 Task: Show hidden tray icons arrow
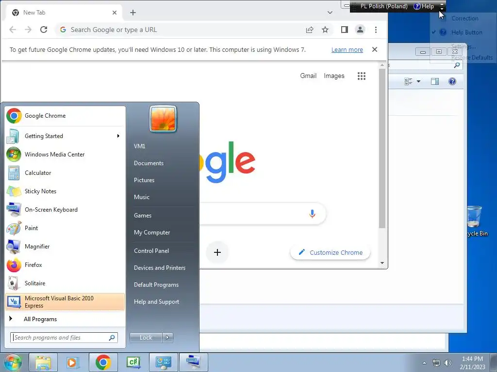(x=424, y=363)
